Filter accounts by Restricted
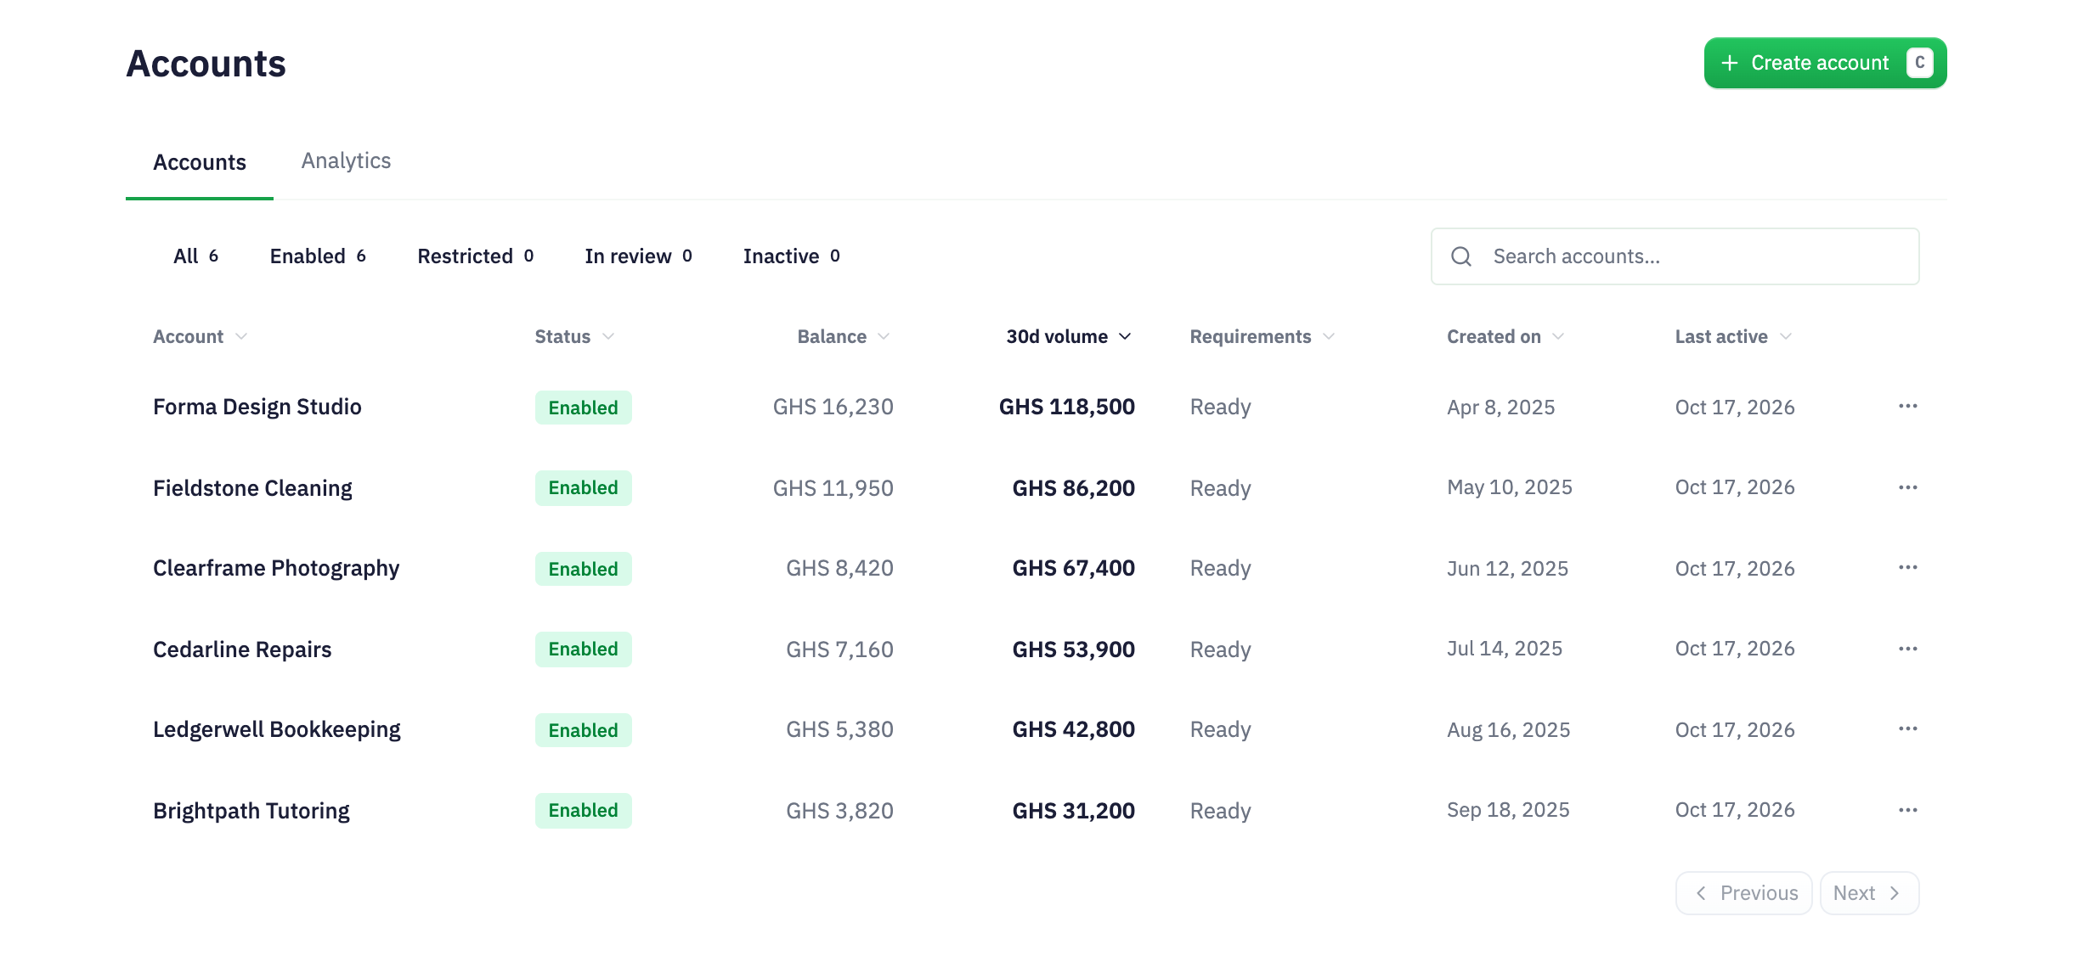The height and width of the screenshot is (956, 2073). [x=475, y=256]
